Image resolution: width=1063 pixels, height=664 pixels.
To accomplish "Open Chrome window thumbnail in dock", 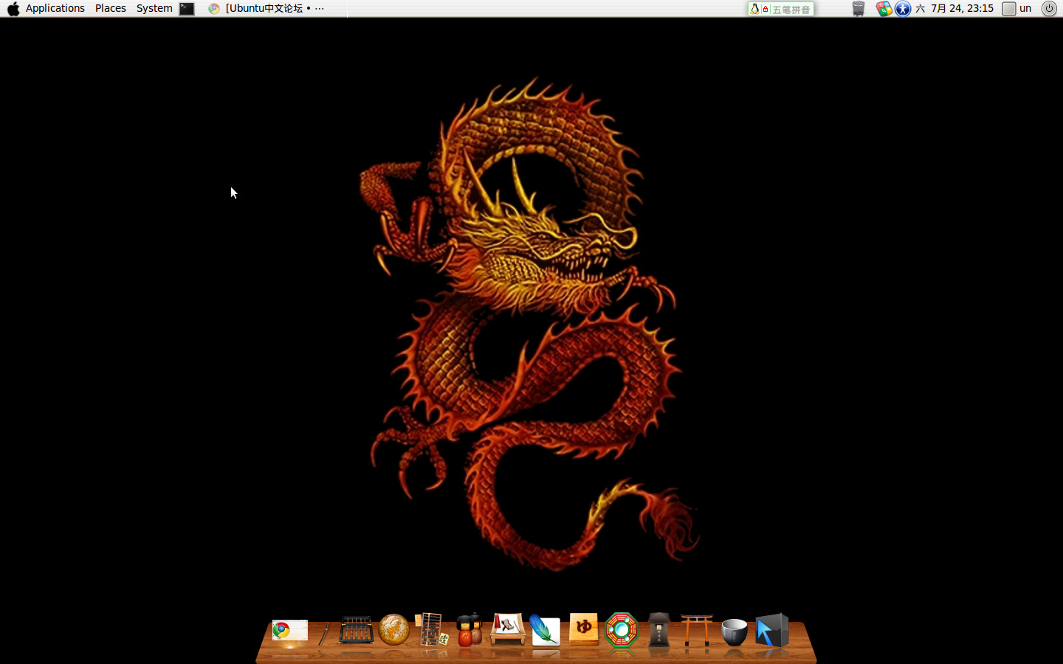I will (289, 631).
